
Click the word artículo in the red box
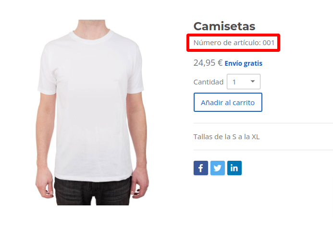point(247,43)
